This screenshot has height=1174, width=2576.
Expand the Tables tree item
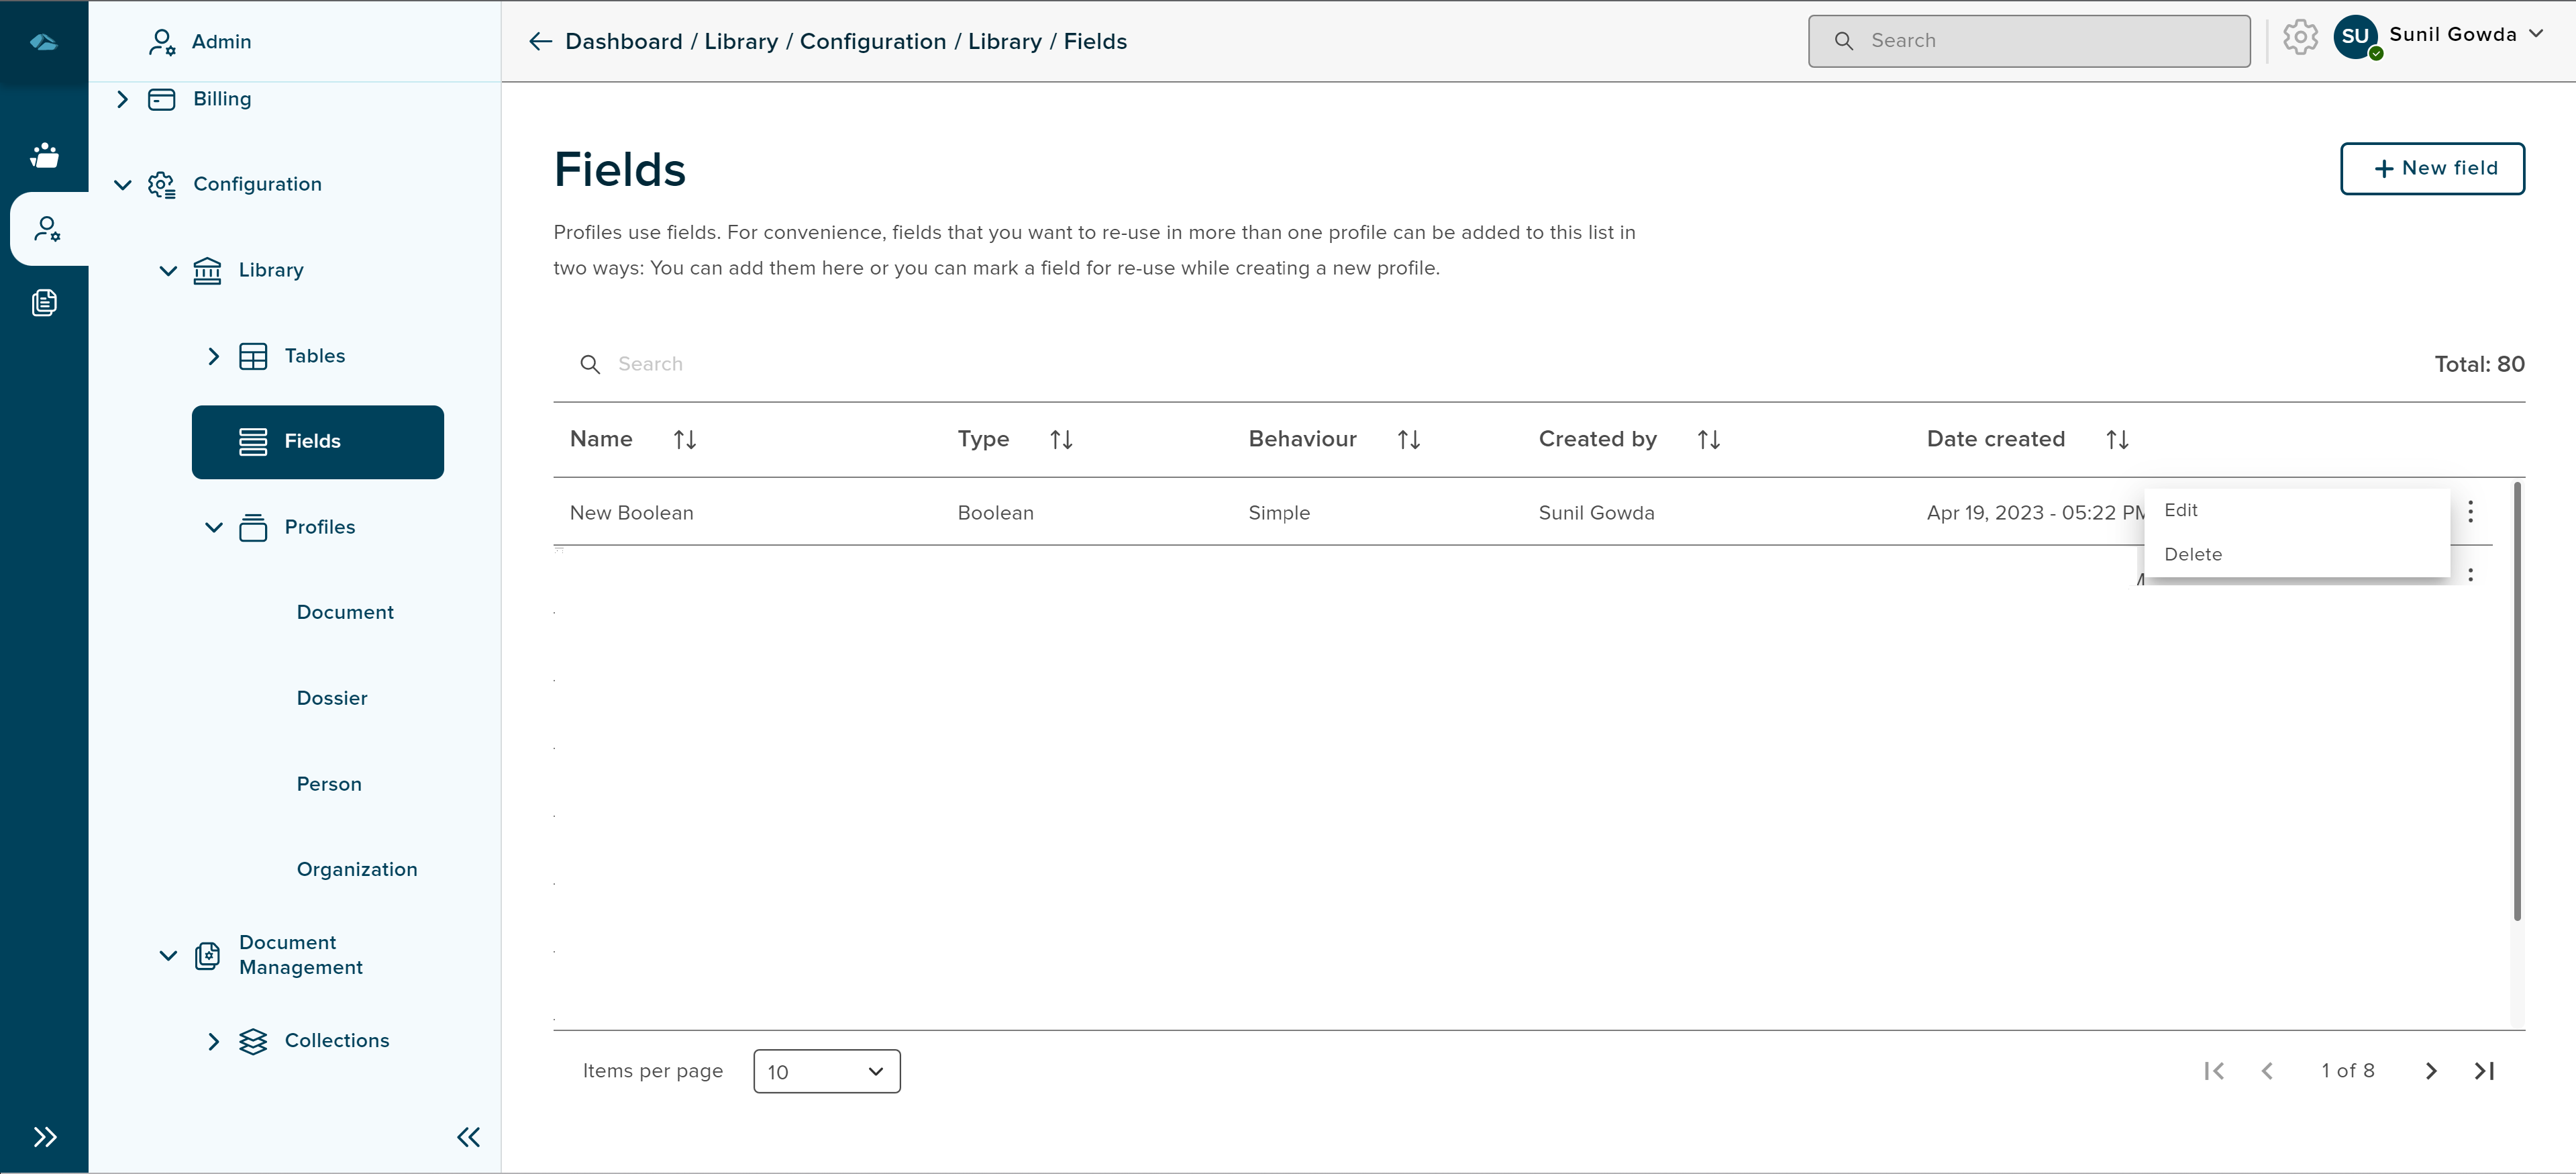(x=213, y=356)
